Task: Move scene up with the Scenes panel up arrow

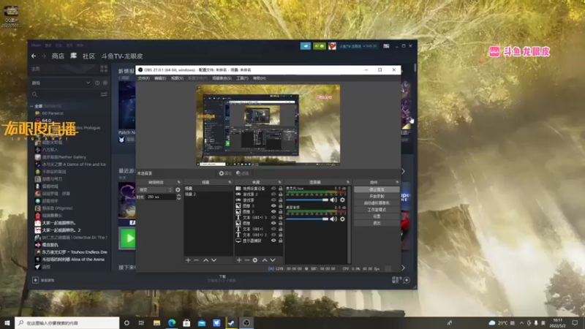Action: (205, 260)
